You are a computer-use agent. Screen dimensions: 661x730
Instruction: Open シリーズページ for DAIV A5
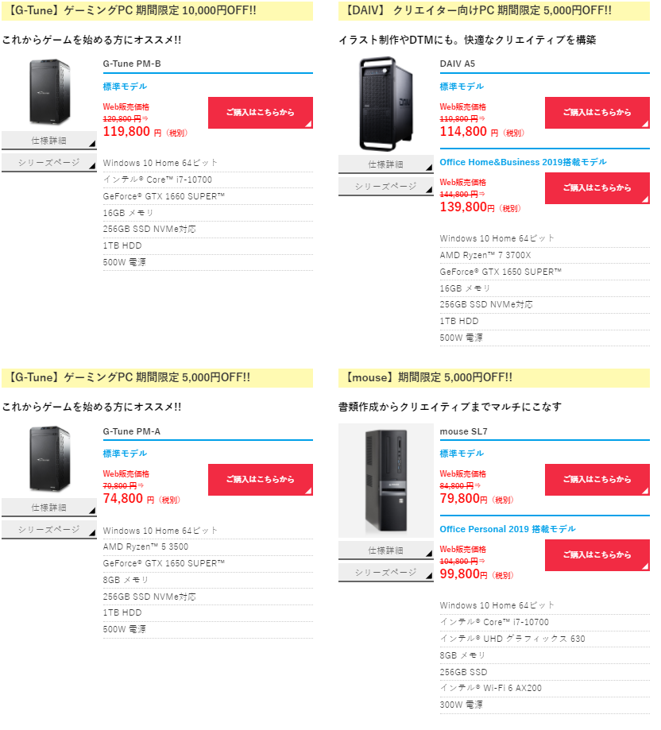pos(386,187)
